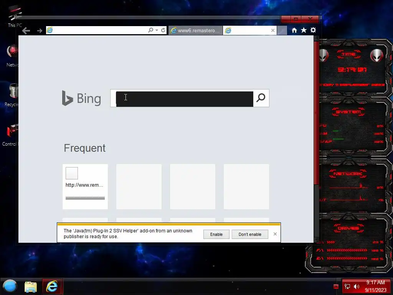Click the TIME widget header

coord(348,54)
